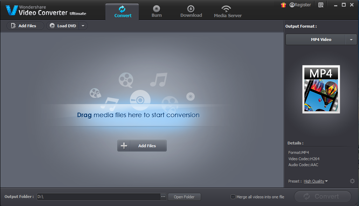Open the Media Server tab
Image resolution: width=359 pixels, height=206 pixels.
coord(228,12)
